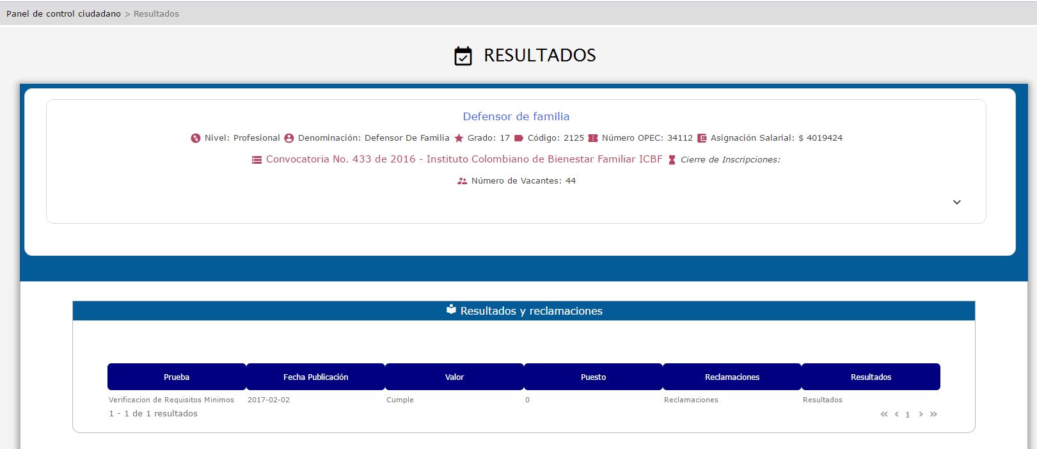Click the Cierre de Inscripciones hourglass icon
The width and height of the screenshot is (1037, 449).
(x=672, y=160)
